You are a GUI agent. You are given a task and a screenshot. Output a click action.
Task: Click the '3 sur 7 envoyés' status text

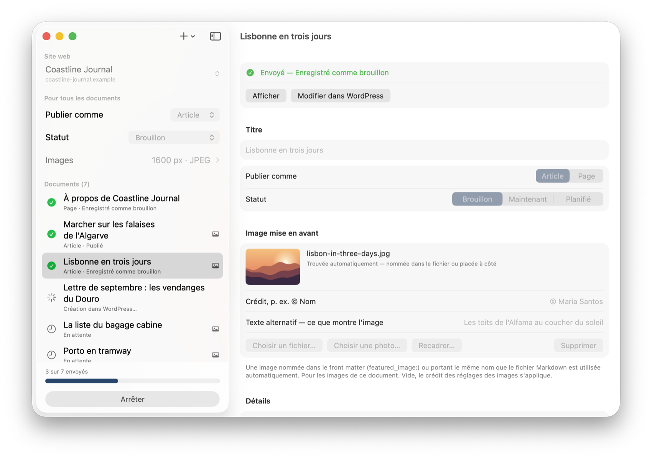(67, 372)
